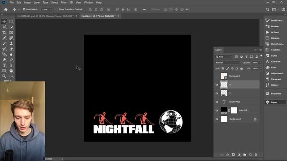Open the Opacity slider dropdown arrow
The width and height of the screenshot is (287, 161).
[x=261, y=63]
